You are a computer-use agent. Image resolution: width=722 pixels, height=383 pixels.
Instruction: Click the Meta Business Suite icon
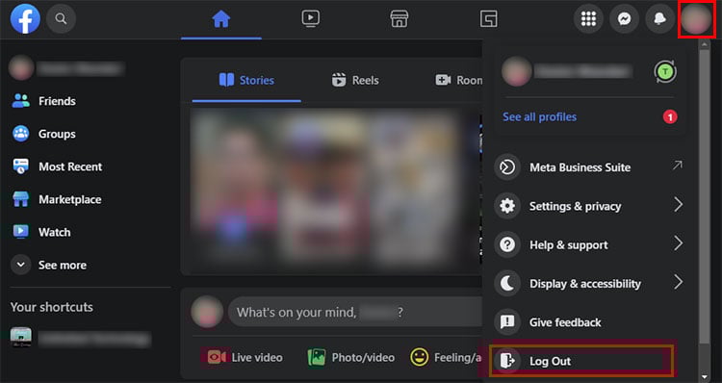(x=507, y=167)
